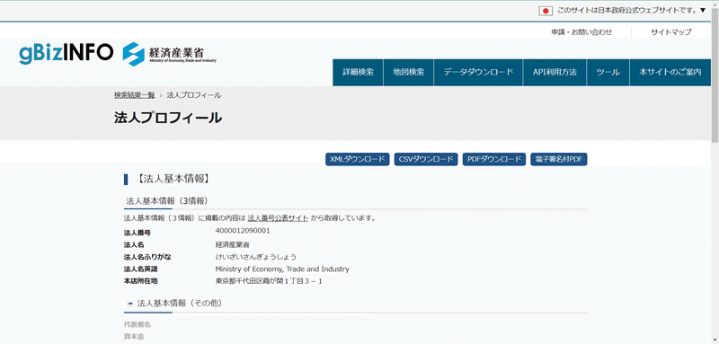Open サイトマップ link
719x344 pixels.
point(671,32)
